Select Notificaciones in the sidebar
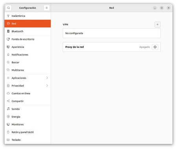 [x=28, y=55]
